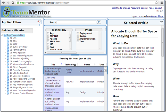Select Centralize Authentication Controls article row
Screen dimensions: 166x112
74,92
